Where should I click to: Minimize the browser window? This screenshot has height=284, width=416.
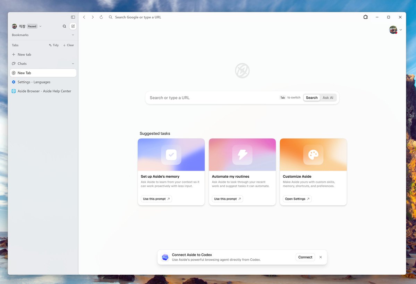377,17
